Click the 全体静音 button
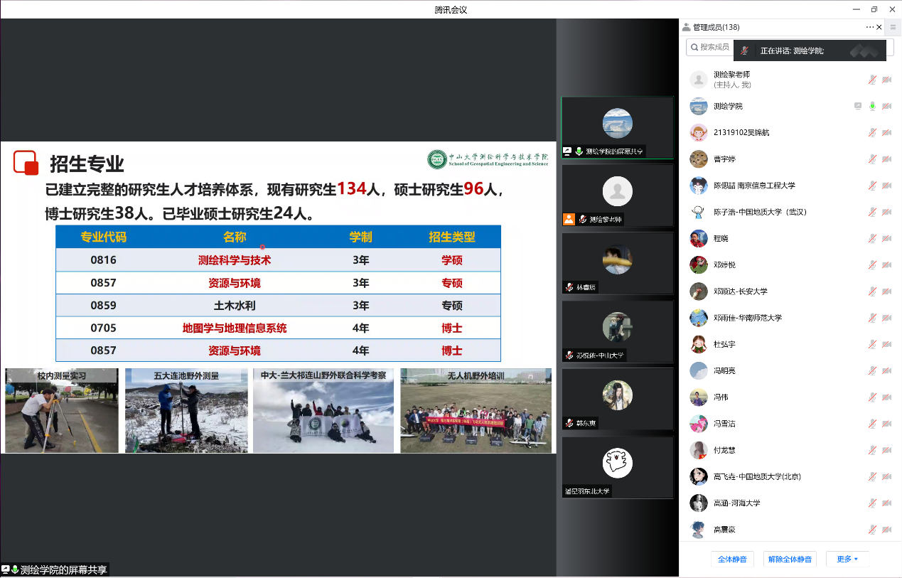The image size is (902, 578). tap(732, 560)
